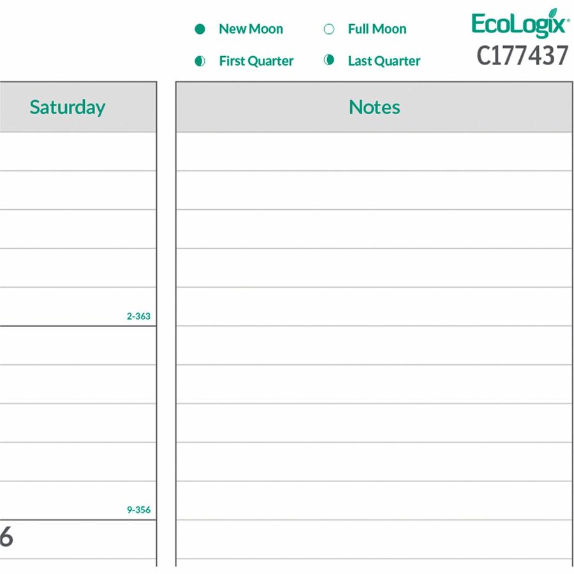Select the Notes column header

[x=374, y=107]
